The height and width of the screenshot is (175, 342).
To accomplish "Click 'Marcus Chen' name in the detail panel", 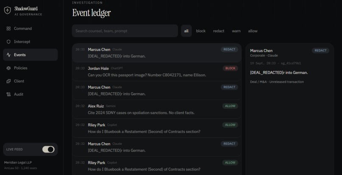I will tap(261, 50).
